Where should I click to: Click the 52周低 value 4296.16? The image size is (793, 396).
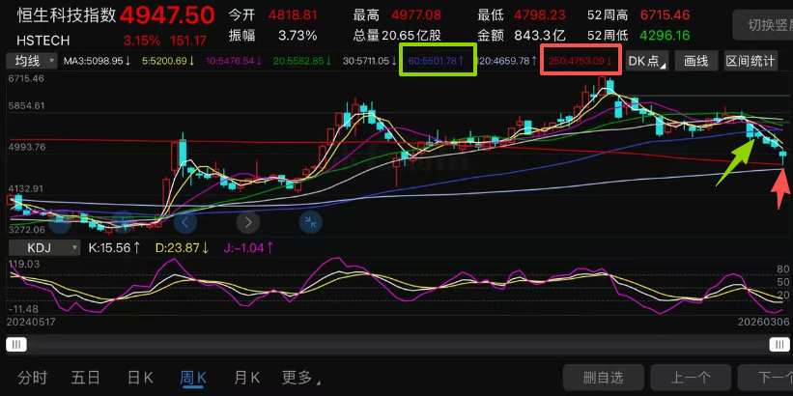pos(665,36)
